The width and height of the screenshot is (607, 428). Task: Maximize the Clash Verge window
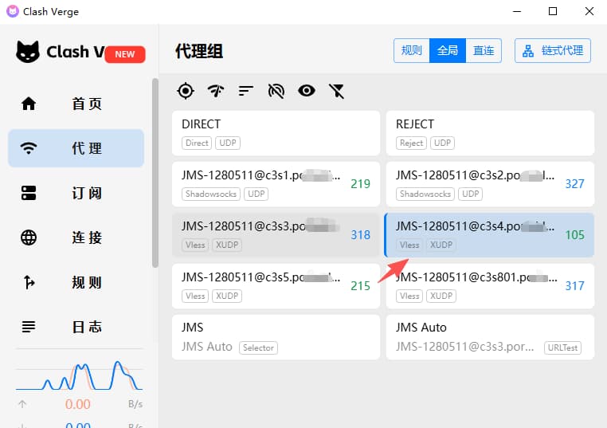click(553, 11)
